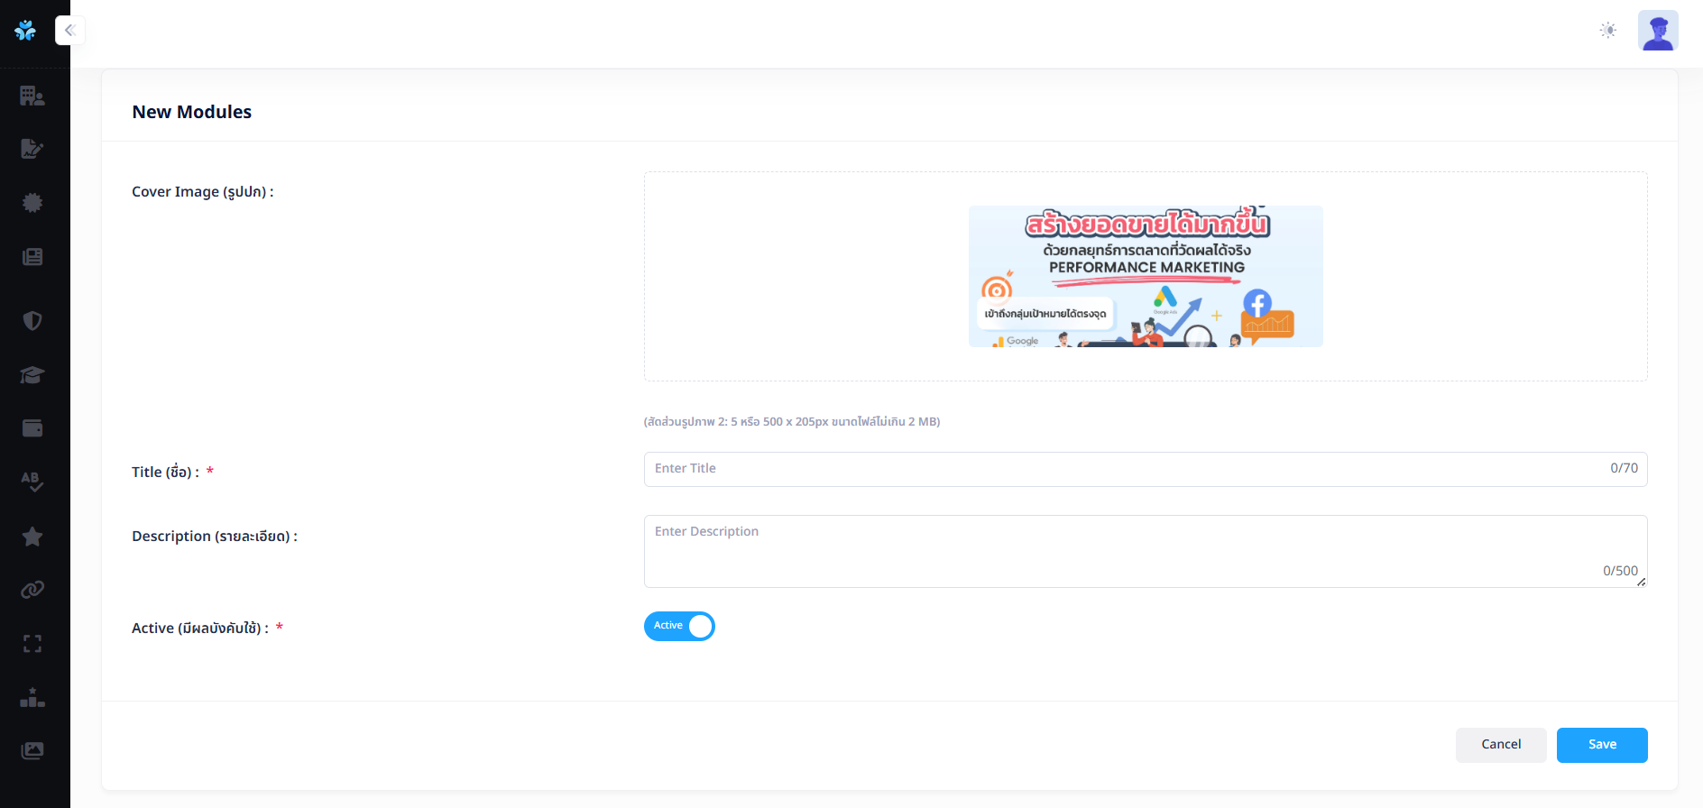Open the image gallery sidebar icon
Screen dimensions: 1703x808
point(32,750)
